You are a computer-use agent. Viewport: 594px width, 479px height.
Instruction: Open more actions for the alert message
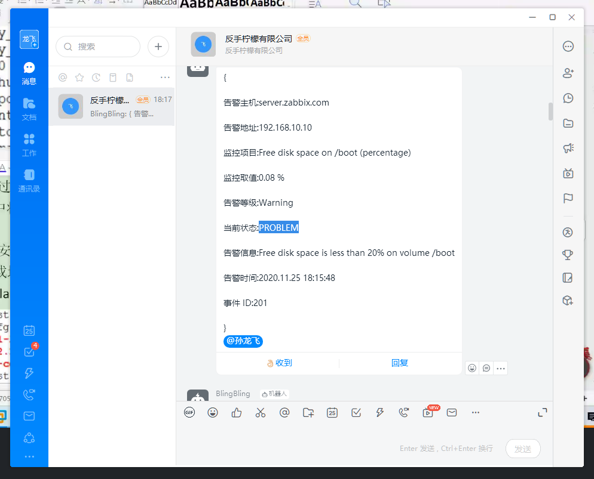(501, 368)
